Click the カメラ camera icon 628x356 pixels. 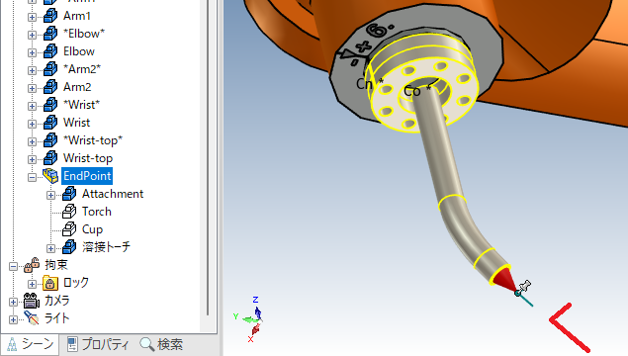point(32,301)
